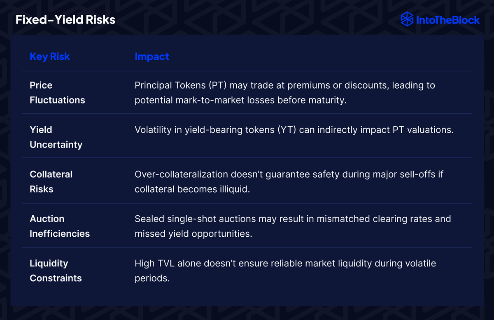Click the High TVL liquidity description

coord(285,271)
